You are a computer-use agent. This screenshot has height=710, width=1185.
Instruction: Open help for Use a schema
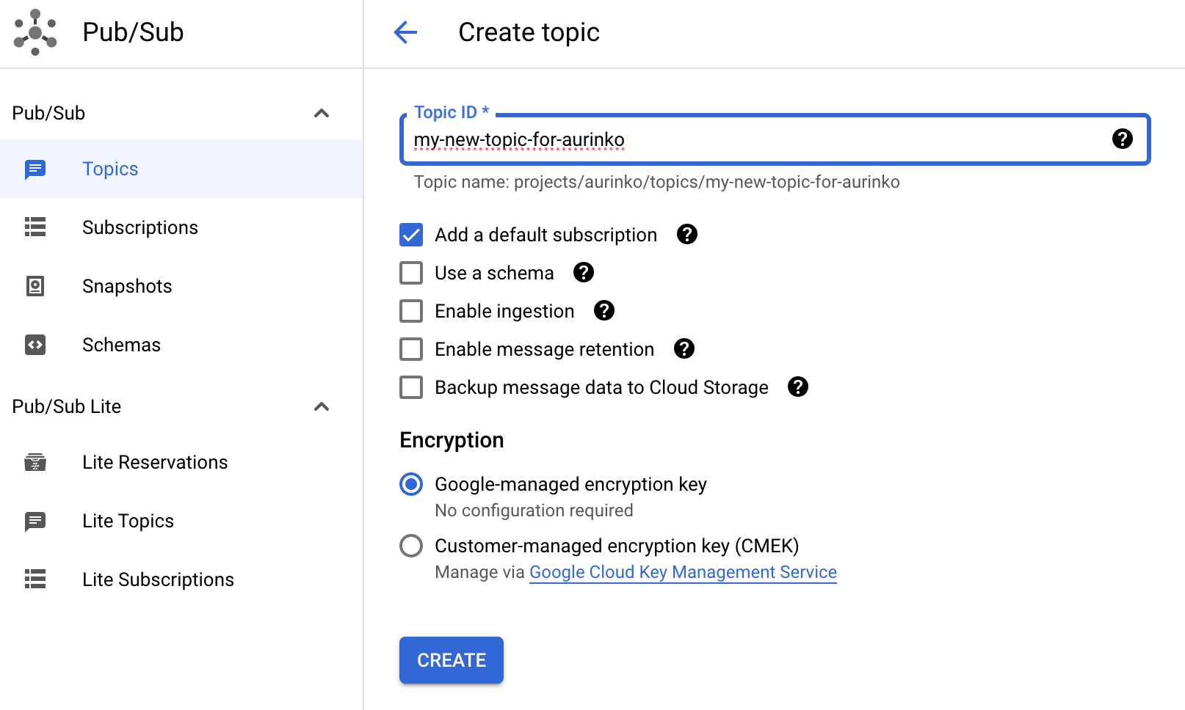[583, 272]
